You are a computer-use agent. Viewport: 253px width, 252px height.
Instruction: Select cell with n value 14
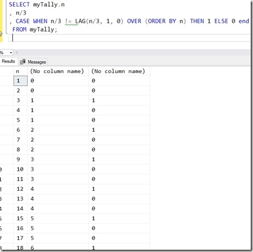(x=20, y=209)
